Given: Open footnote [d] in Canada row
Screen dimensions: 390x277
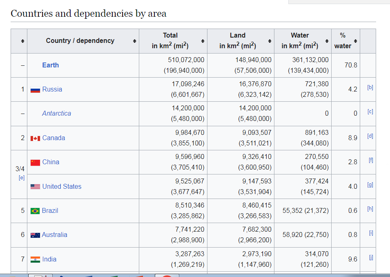Looking at the screenshot, I should 370,136.
